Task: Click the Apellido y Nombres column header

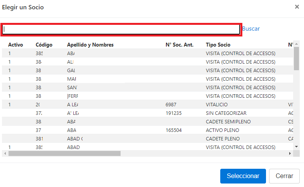Action: [90, 45]
